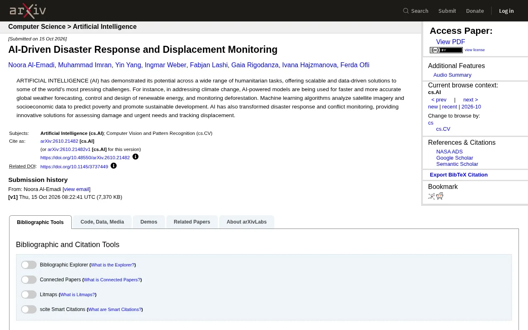
Task: Click the Log in button
Action: point(506,11)
